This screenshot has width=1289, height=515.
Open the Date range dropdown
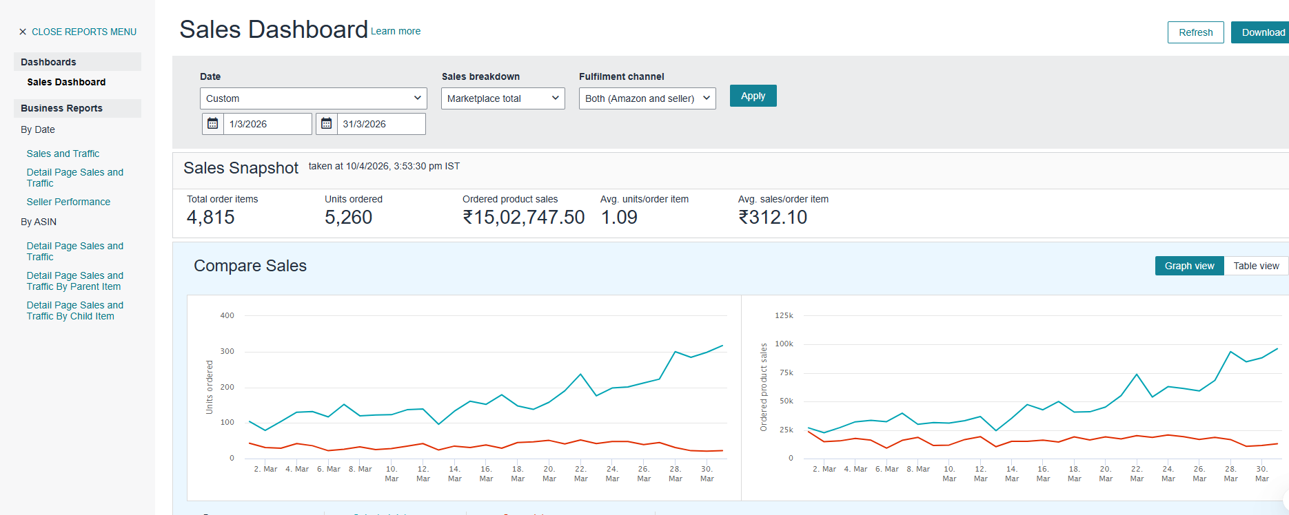tap(313, 98)
